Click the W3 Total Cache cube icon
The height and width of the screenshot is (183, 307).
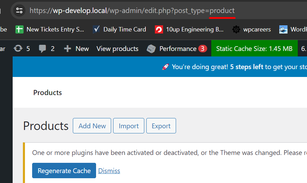[151, 49]
